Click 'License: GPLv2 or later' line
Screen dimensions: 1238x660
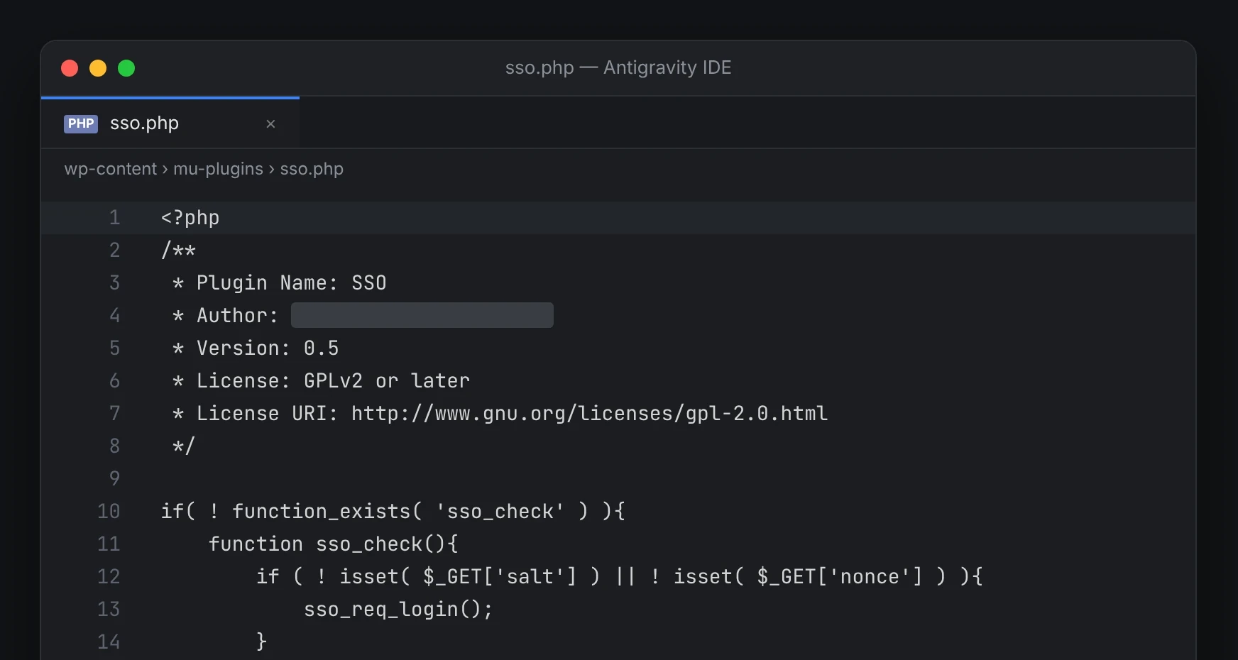[x=321, y=380]
